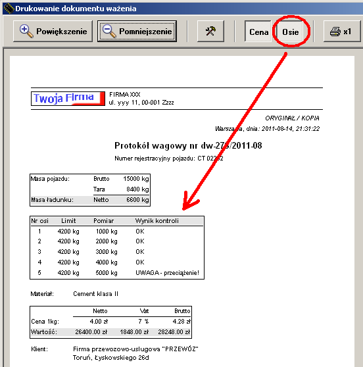
Task: Click the Drukowanie dokumentu ważenia title bar
Action: 183,9
